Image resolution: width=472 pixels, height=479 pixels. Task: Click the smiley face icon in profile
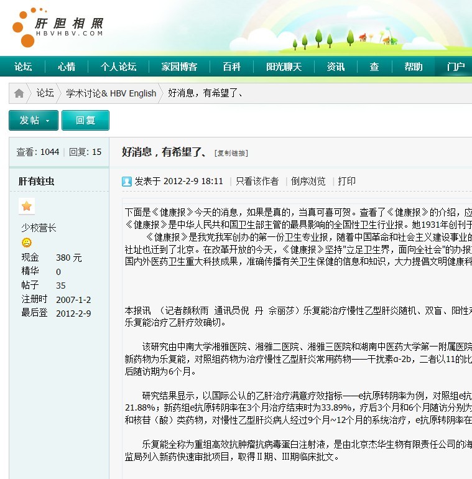coord(27,243)
